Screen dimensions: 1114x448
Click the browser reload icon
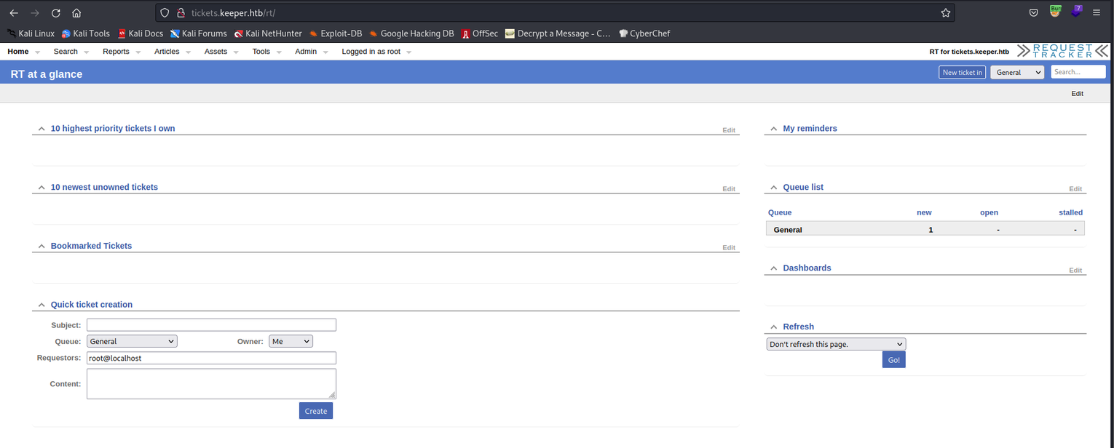point(56,13)
